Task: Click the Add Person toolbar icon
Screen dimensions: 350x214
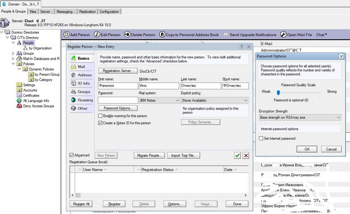Action: [67, 35]
